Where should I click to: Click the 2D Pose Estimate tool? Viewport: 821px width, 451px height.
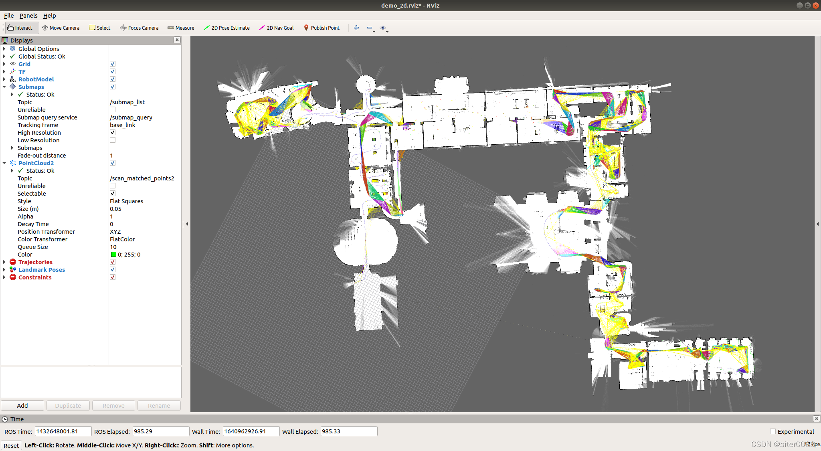(x=226, y=28)
